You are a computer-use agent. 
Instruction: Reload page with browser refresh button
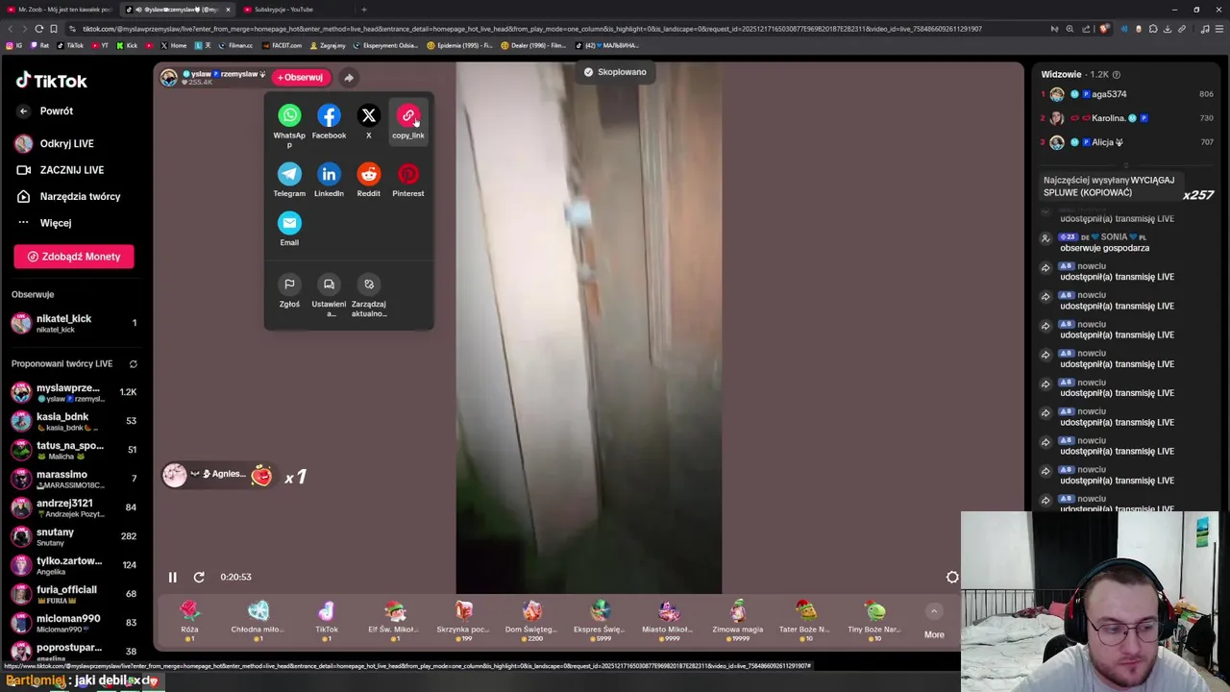tap(38, 29)
